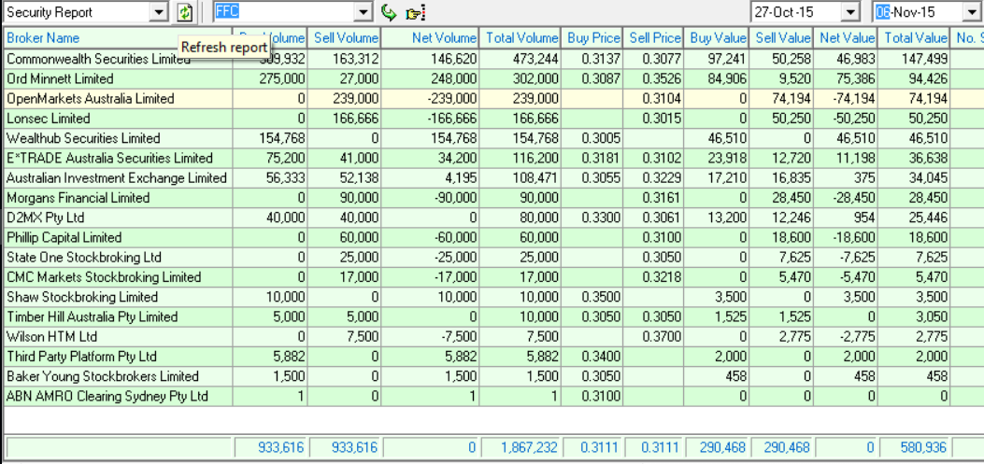984x464 pixels.
Task: Click into the FFC security code field
Action: coord(285,12)
